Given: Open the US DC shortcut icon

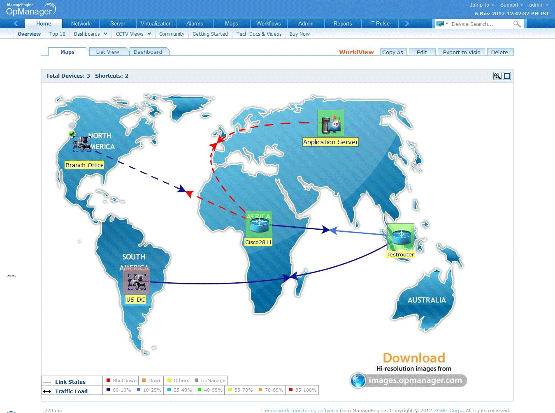Looking at the screenshot, I should coord(137,281).
